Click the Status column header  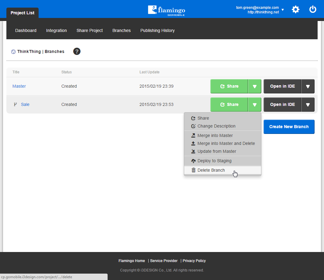tap(67, 72)
